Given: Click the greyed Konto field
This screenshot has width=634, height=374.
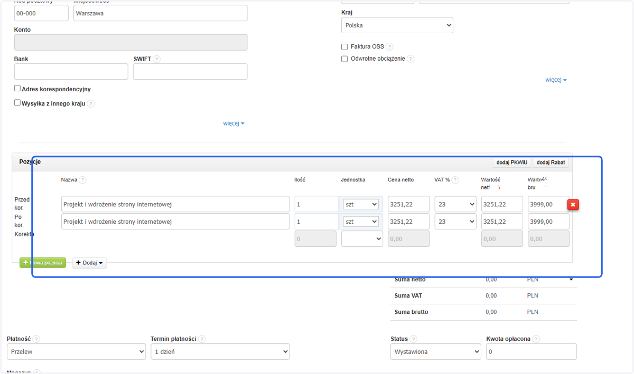Looking at the screenshot, I should (131, 43).
